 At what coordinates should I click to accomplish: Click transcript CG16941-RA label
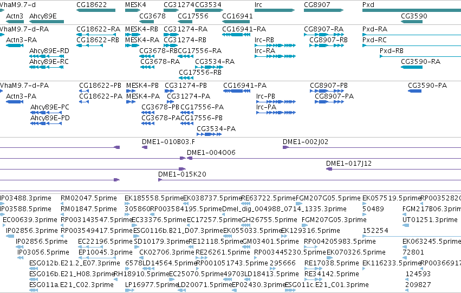tap(244, 29)
